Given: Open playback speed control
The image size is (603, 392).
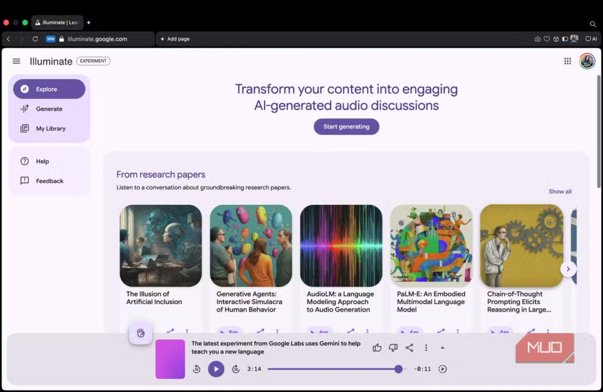Looking at the screenshot, I should pyautogui.click(x=443, y=369).
